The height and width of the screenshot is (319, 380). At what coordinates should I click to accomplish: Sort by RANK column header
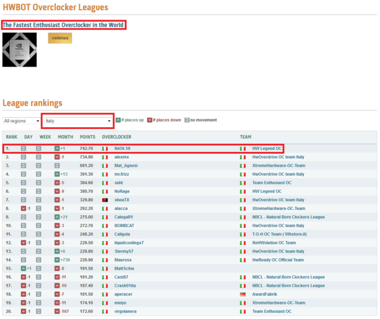pyautogui.click(x=11, y=137)
